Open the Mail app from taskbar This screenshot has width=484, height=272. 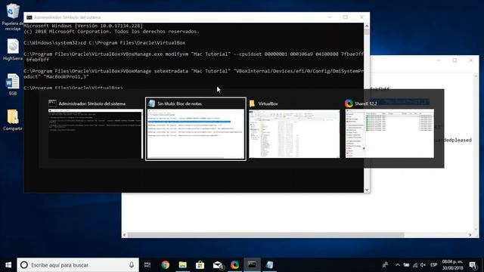click(218, 265)
